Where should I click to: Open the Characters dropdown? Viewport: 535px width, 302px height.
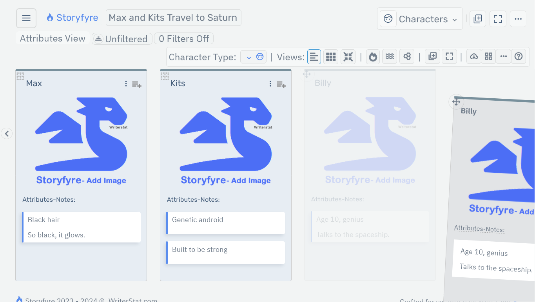[420, 18]
